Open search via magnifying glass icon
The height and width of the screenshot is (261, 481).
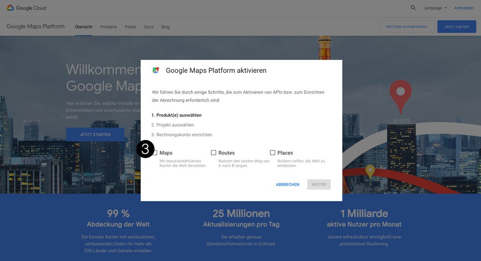[413, 8]
